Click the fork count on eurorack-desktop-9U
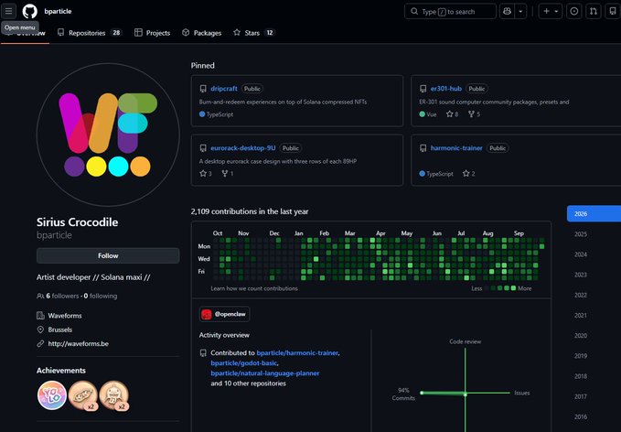 pos(228,174)
